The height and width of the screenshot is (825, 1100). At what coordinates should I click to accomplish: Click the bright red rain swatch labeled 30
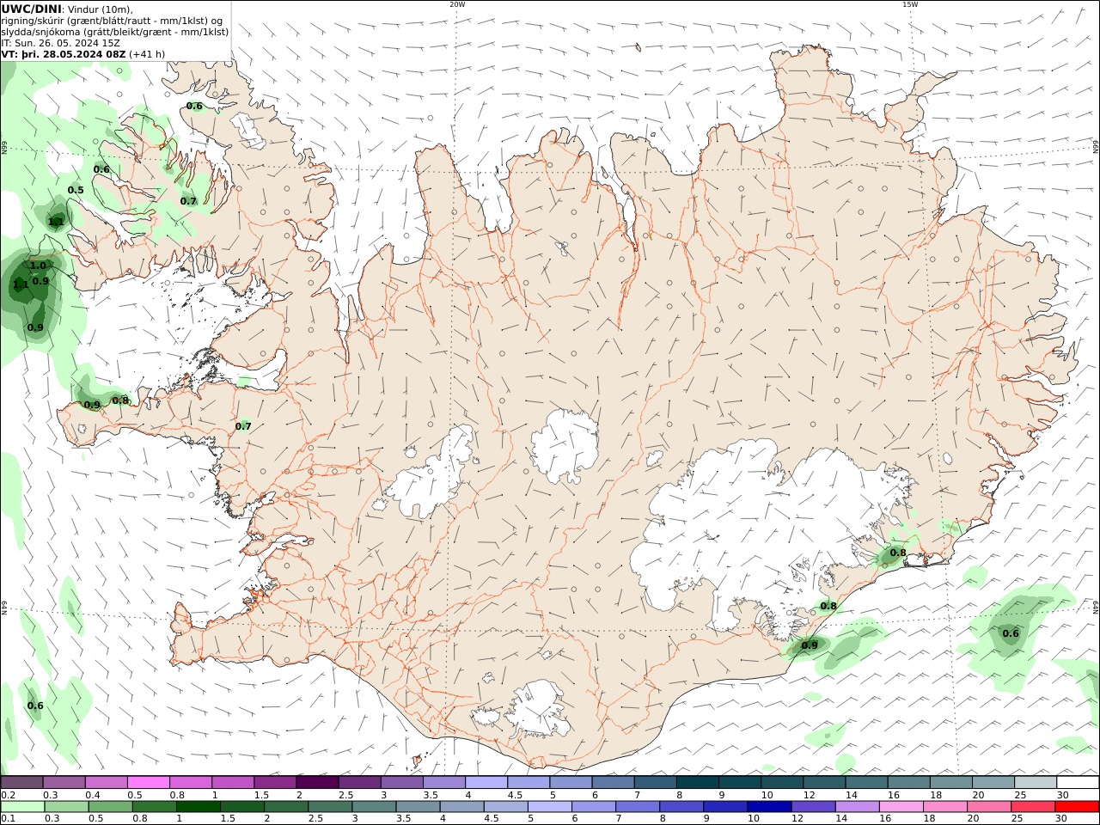1077,807
